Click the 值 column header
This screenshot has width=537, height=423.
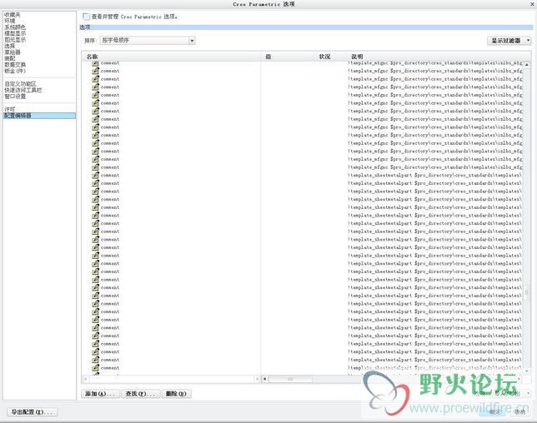click(x=268, y=57)
